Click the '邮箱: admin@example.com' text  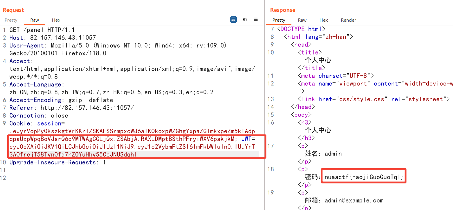click(x=344, y=200)
